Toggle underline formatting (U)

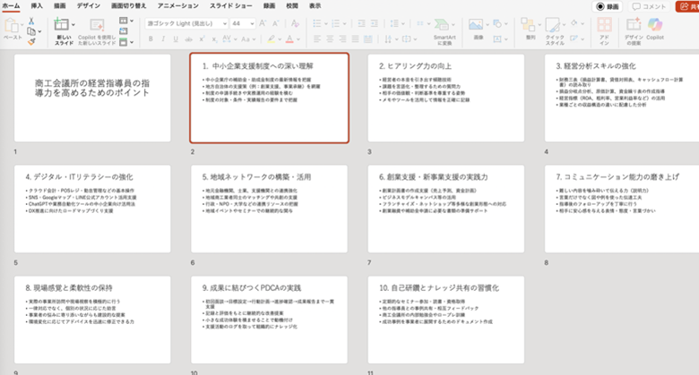pyautogui.click(x=177, y=38)
